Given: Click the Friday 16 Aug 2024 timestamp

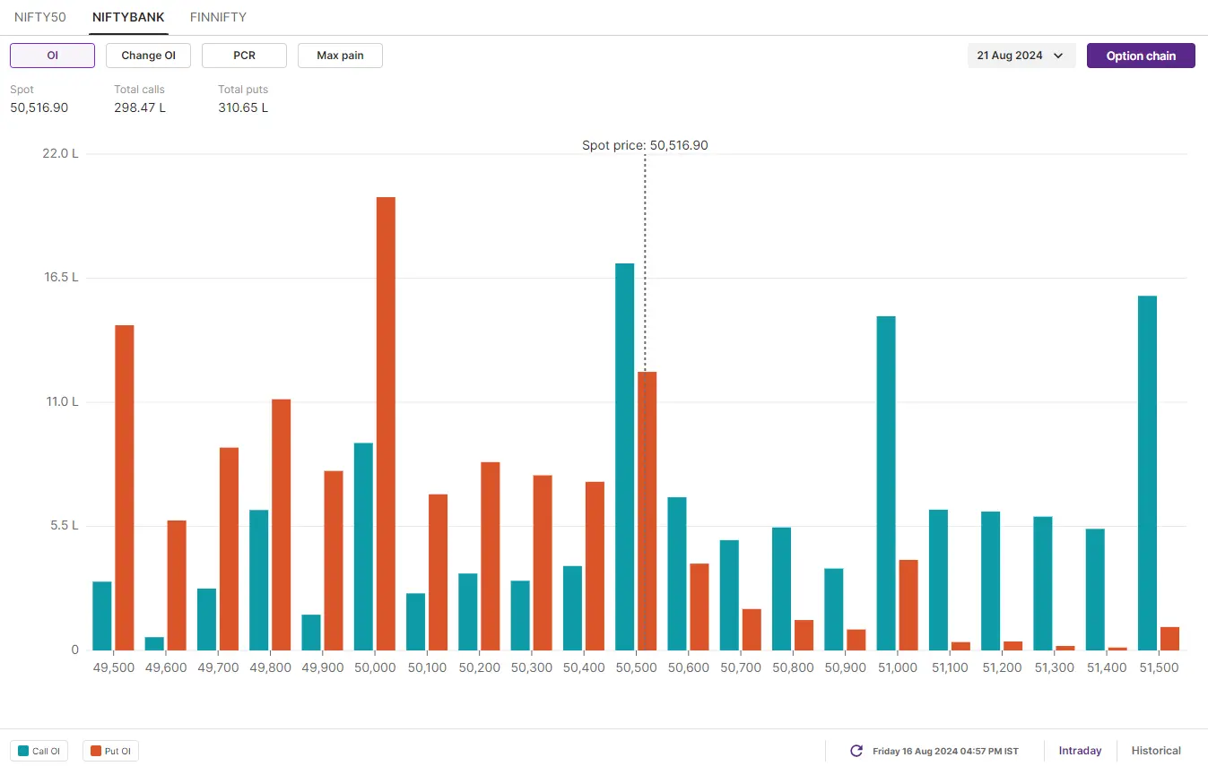Looking at the screenshot, I should click(x=945, y=751).
